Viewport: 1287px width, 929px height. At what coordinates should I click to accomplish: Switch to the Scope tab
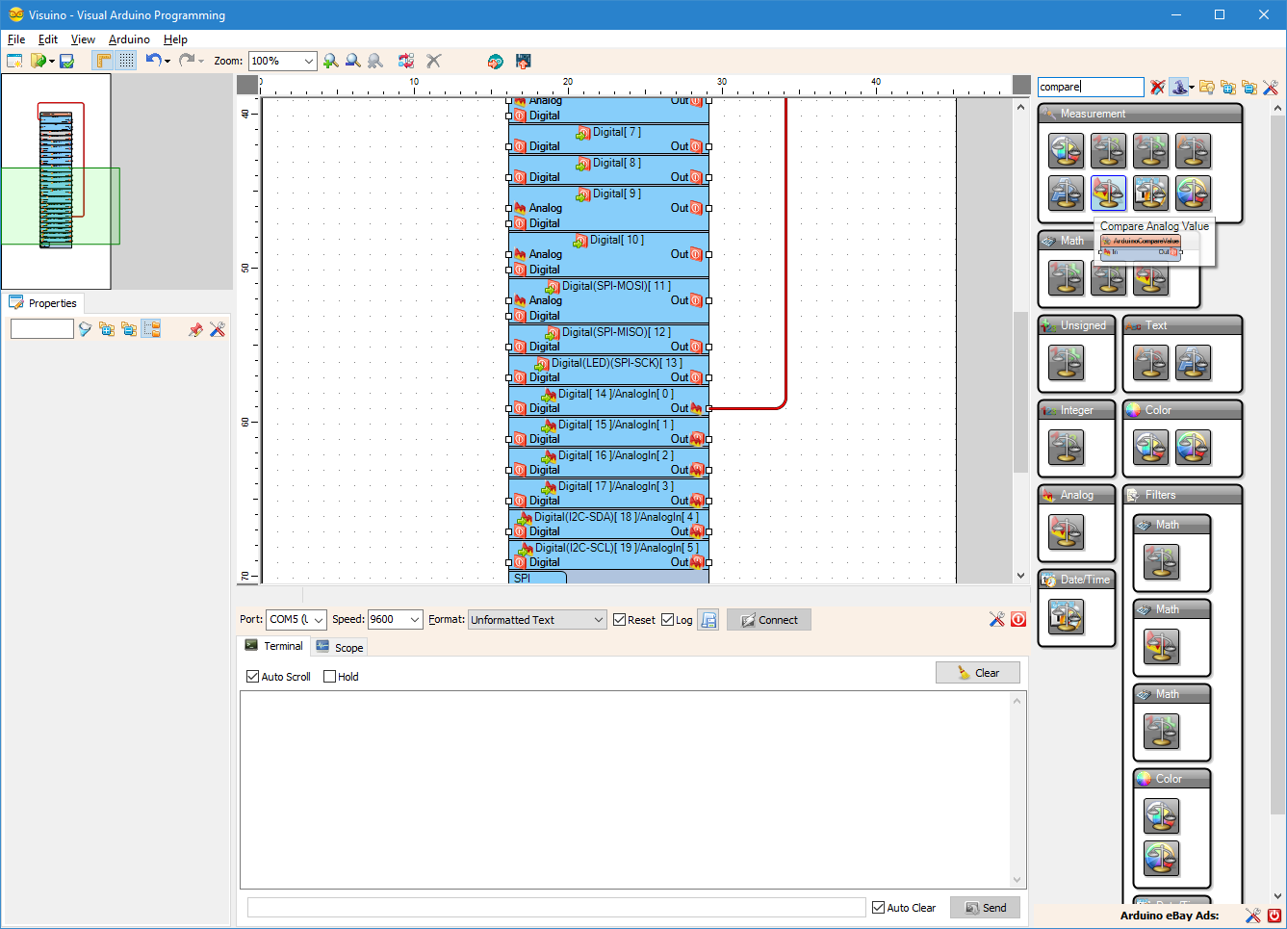click(x=340, y=647)
